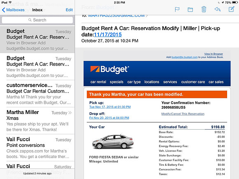
Task: Tap the flag icon in the toolbar
Action: tap(177, 9)
